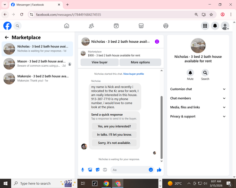Image resolution: width=236 pixels, height=188 pixels.
Task: Reload the page with the refresh icon
Action: [22, 15]
